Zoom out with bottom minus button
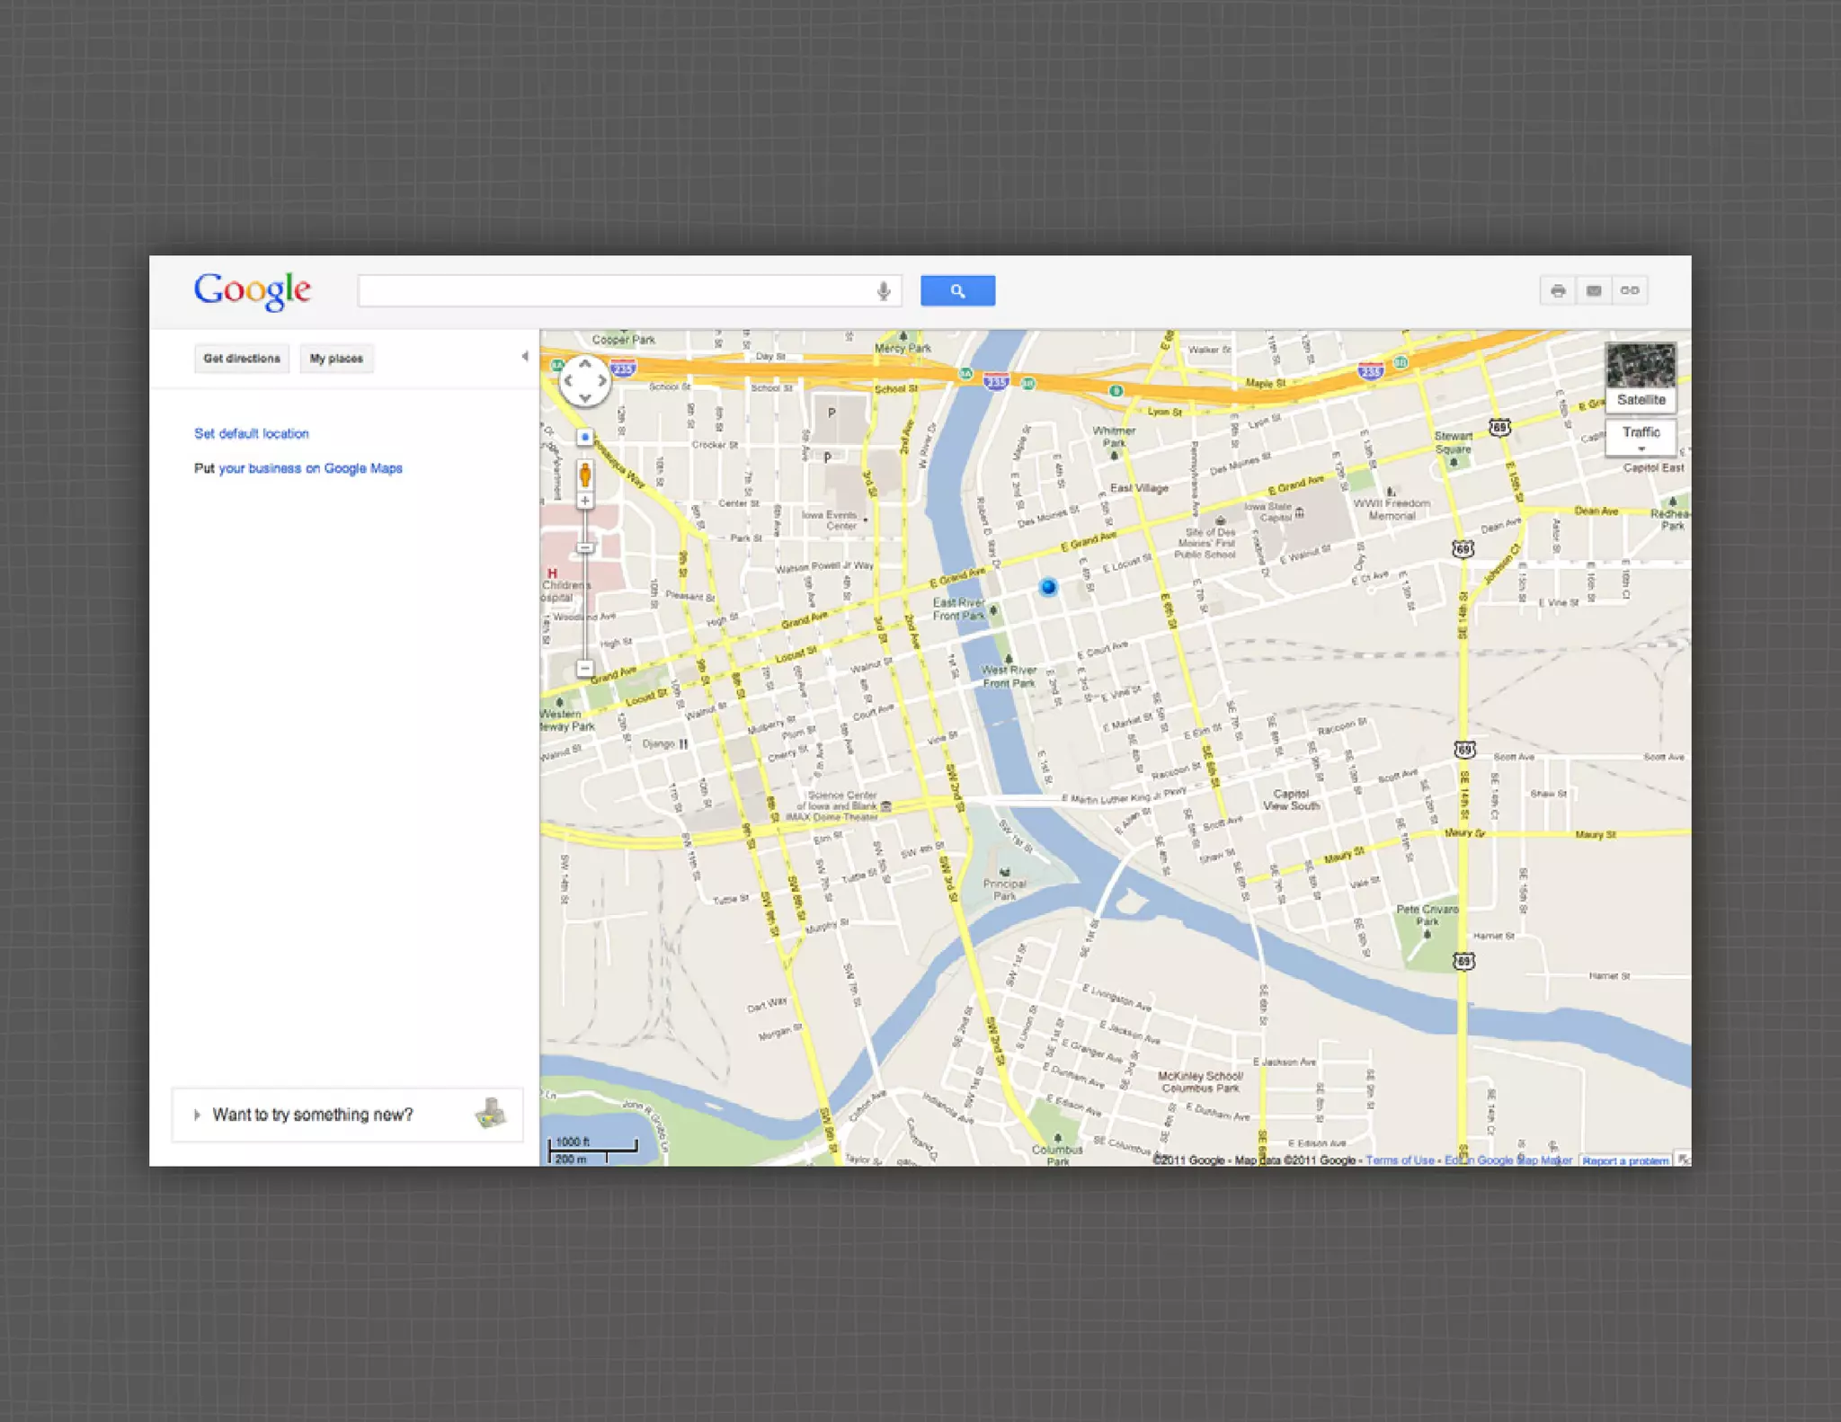 (x=585, y=668)
